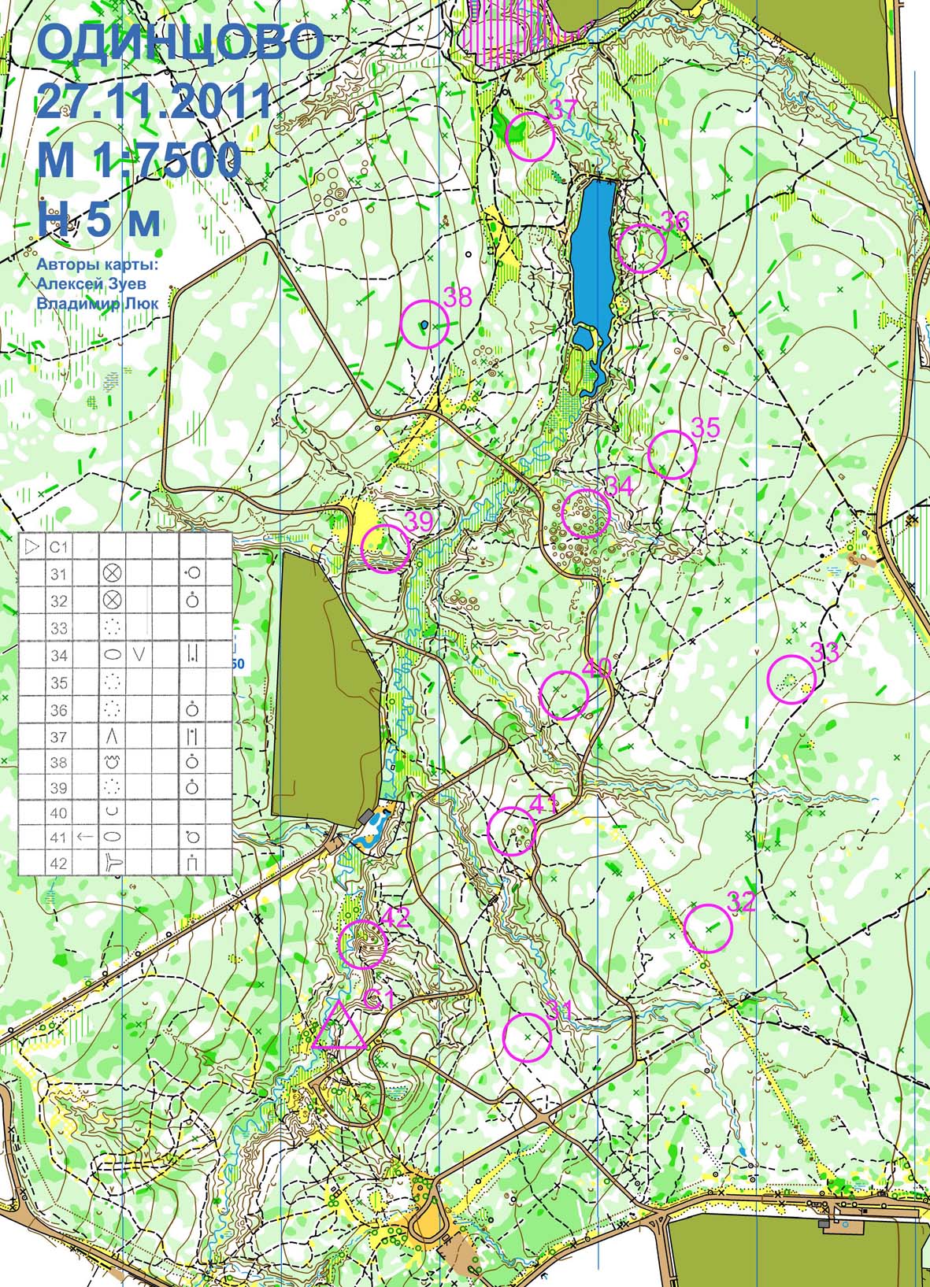The image size is (930, 1287).
Task: Click the M 1:7500 scale text
Action: pos(139,161)
